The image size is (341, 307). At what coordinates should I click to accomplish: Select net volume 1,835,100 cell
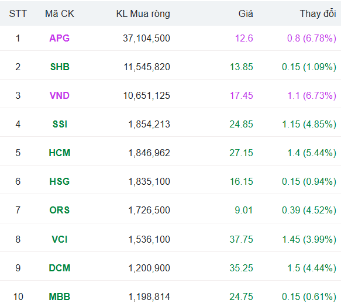coord(149,181)
